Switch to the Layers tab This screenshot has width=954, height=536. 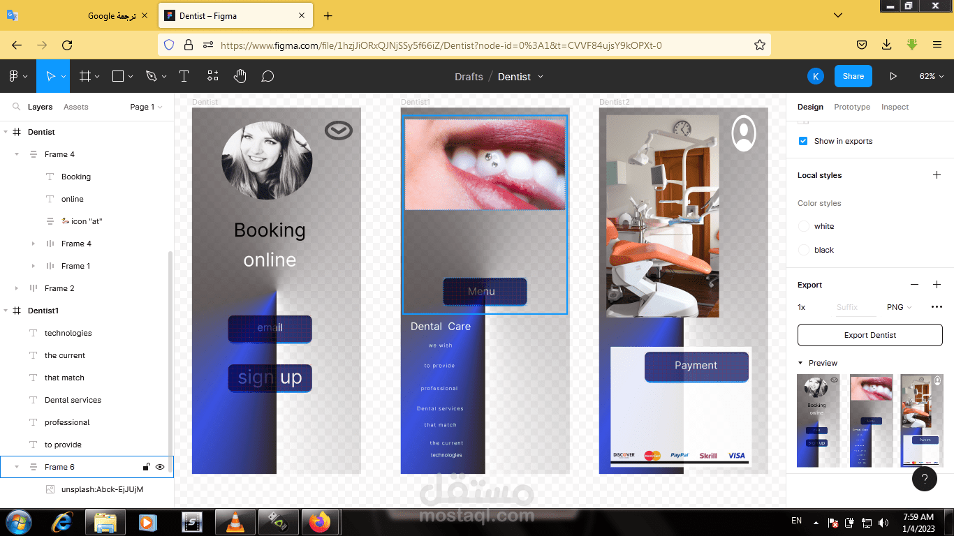[40, 107]
